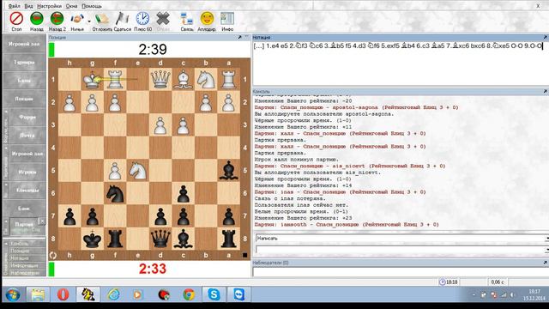Click the console line with iamsouth game

[347, 225]
